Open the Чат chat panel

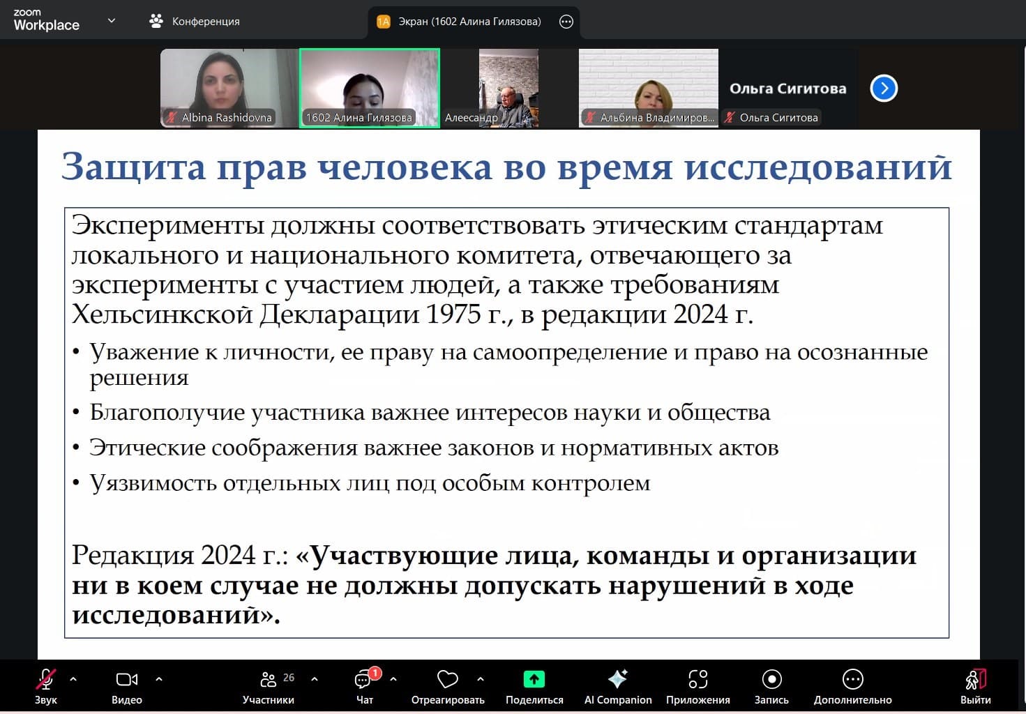tap(364, 679)
